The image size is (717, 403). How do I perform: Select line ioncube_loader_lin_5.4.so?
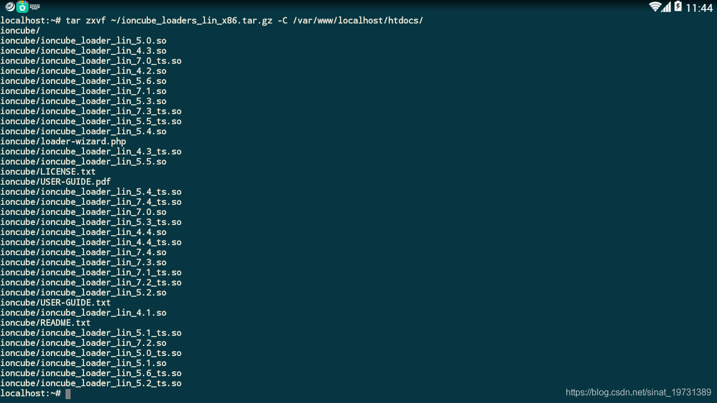coord(83,132)
